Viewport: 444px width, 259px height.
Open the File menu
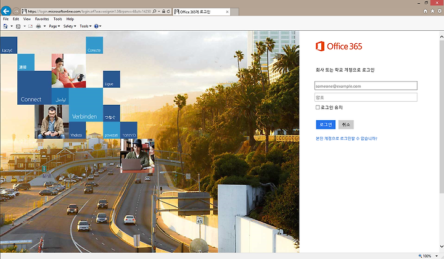(6, 19)
